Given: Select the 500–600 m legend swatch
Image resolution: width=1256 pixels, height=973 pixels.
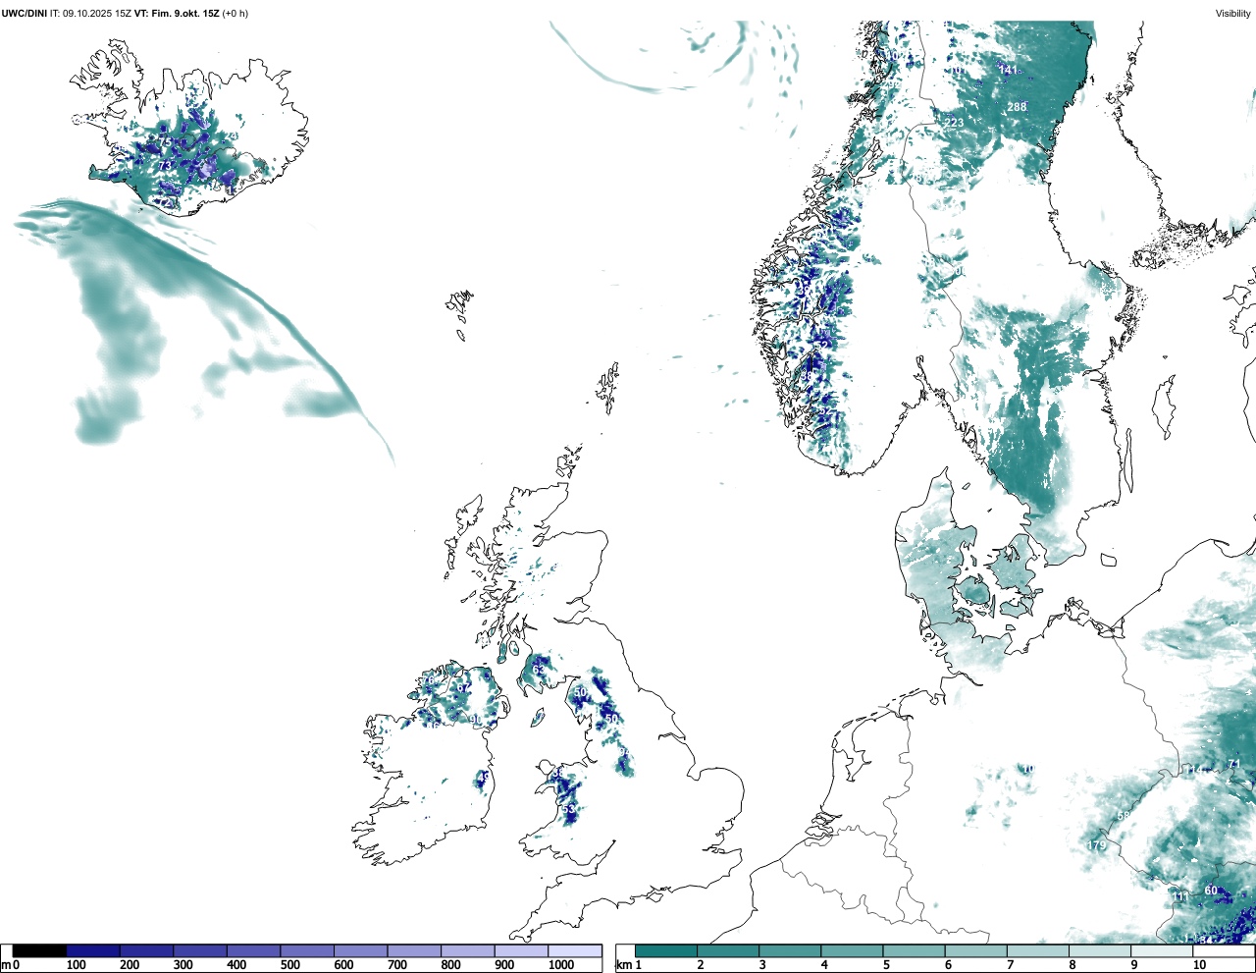Looking at the screenshot, I should point(307,950).
